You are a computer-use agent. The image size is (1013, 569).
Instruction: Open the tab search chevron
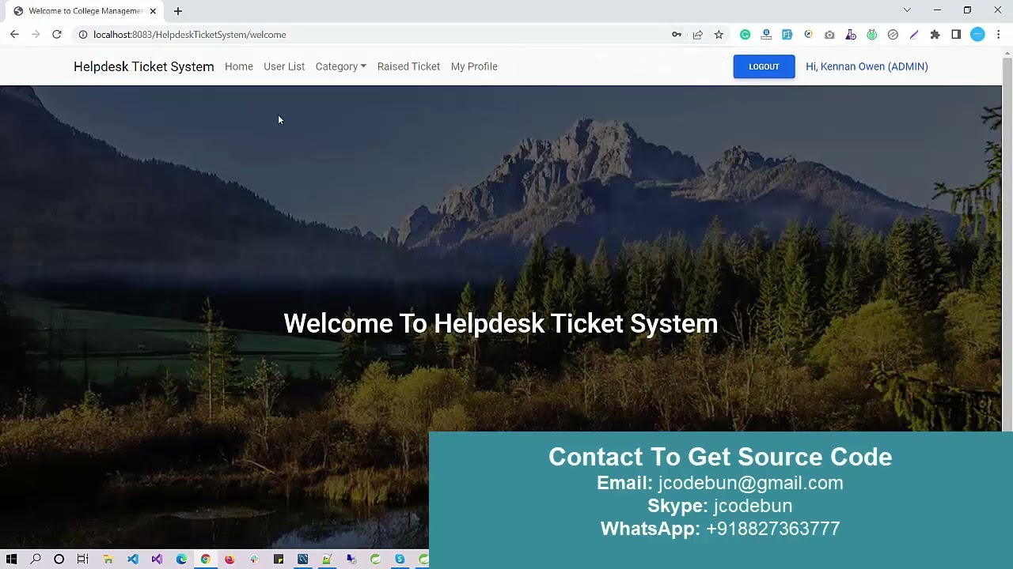(x=907, y=10)
